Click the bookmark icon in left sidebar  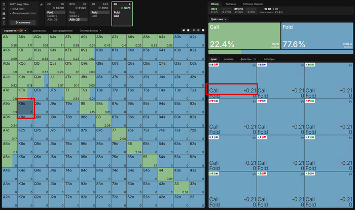tap(4, 4)
